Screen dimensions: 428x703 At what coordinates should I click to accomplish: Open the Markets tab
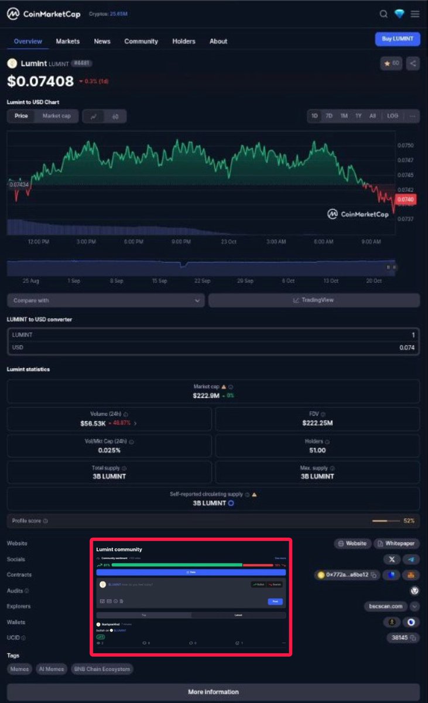click(68, 41)
